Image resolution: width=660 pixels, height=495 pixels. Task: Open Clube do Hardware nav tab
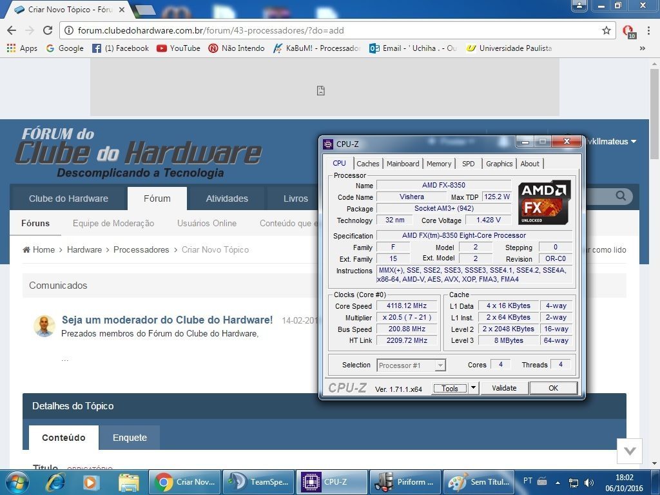point(68,199)
